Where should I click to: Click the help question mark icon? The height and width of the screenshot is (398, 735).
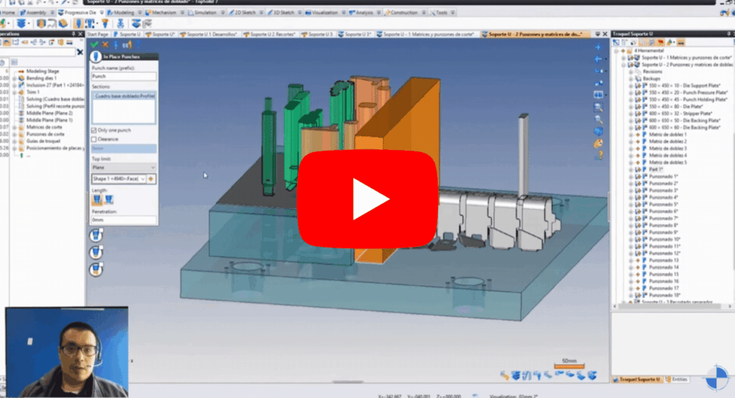click(x=598, y=156)
